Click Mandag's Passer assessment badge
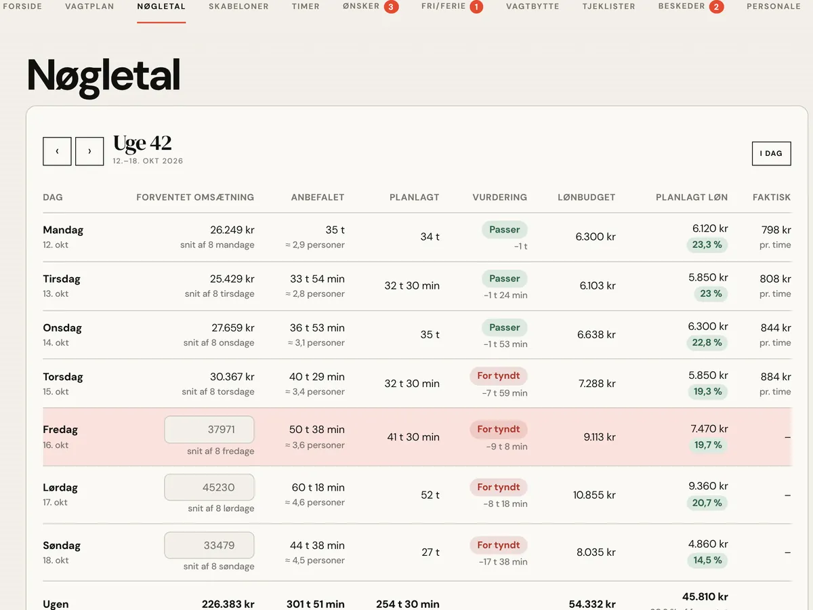Image resolution: width=813 pixels, height=610 pixels. pos(505,230)
